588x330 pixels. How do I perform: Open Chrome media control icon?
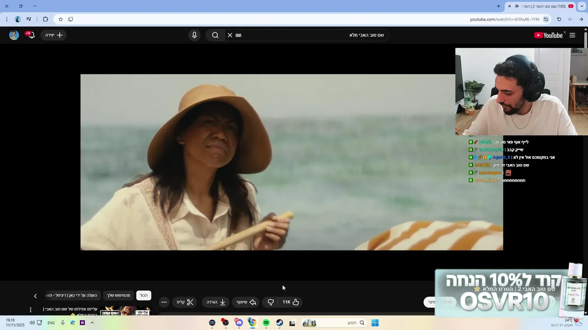pyautogui.click(x=29, y=19)
